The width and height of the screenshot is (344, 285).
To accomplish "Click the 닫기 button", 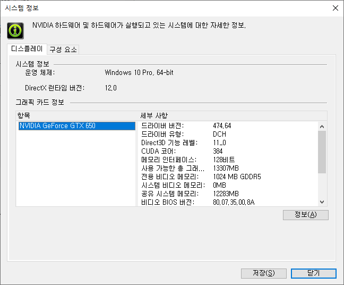I will coord(314,273).
